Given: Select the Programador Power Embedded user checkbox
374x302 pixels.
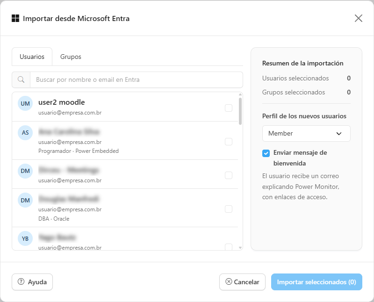Looking at the screenshot, I should [229, 142].
